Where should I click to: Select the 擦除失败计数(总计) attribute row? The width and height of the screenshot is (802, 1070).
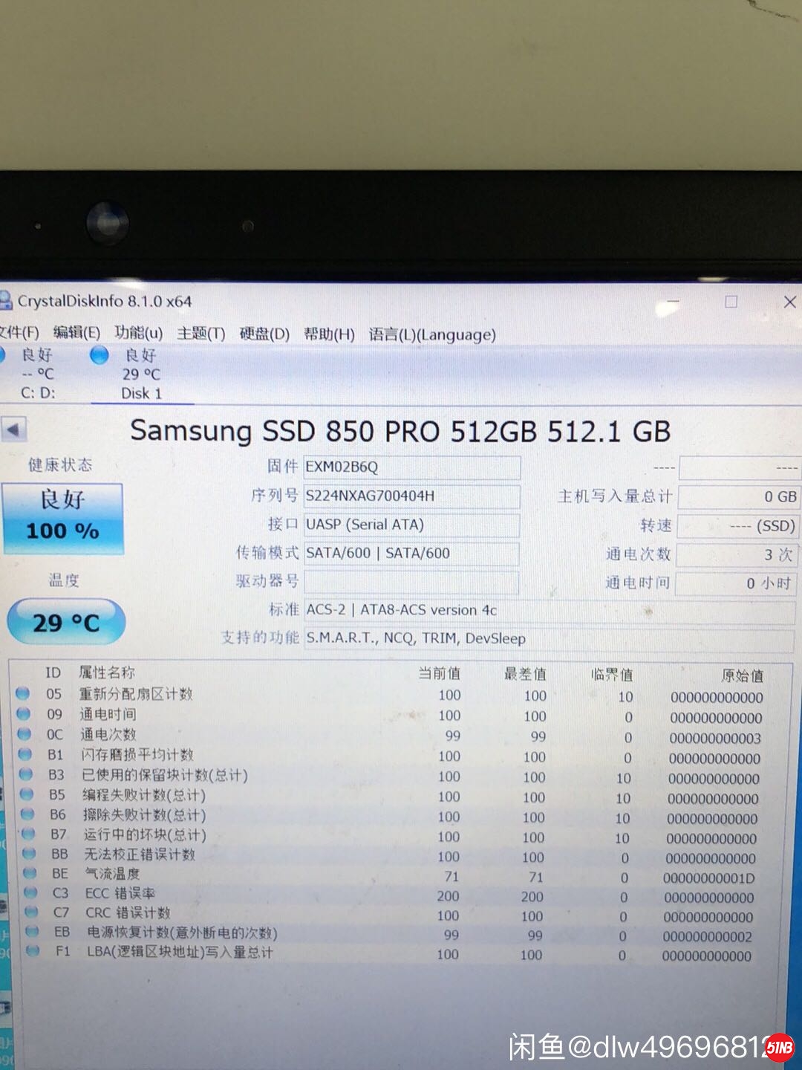coord(401,816)
